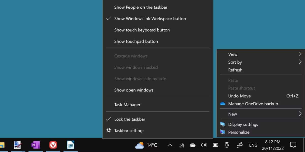Click the Wi-Fi icon in the system tray

[x=182, y=145]
